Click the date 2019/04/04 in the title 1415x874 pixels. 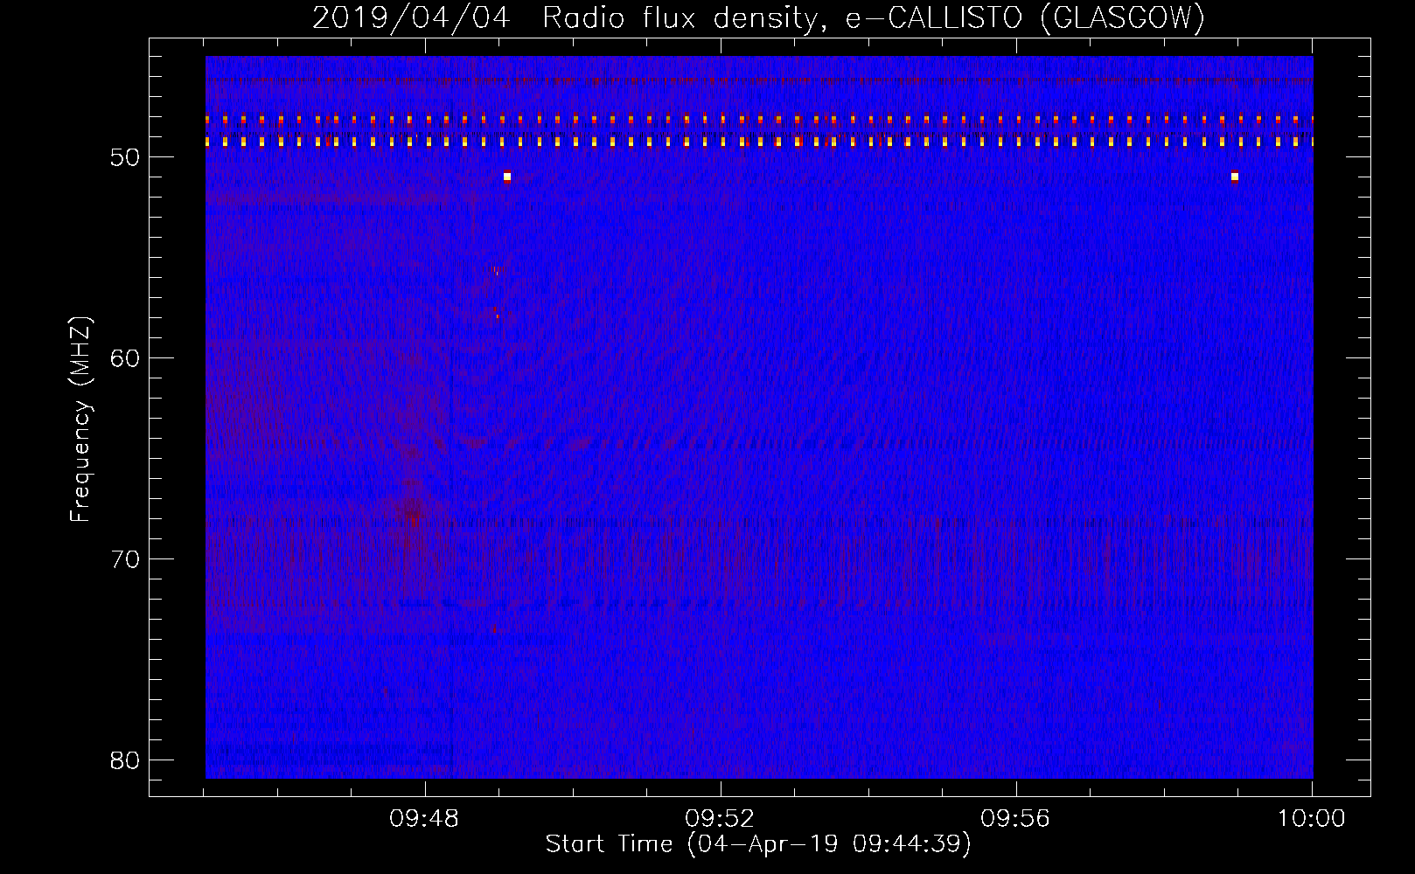[411, 17]
